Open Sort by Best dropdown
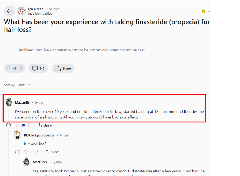The image size is (240, 176). [x=24, y=85]
